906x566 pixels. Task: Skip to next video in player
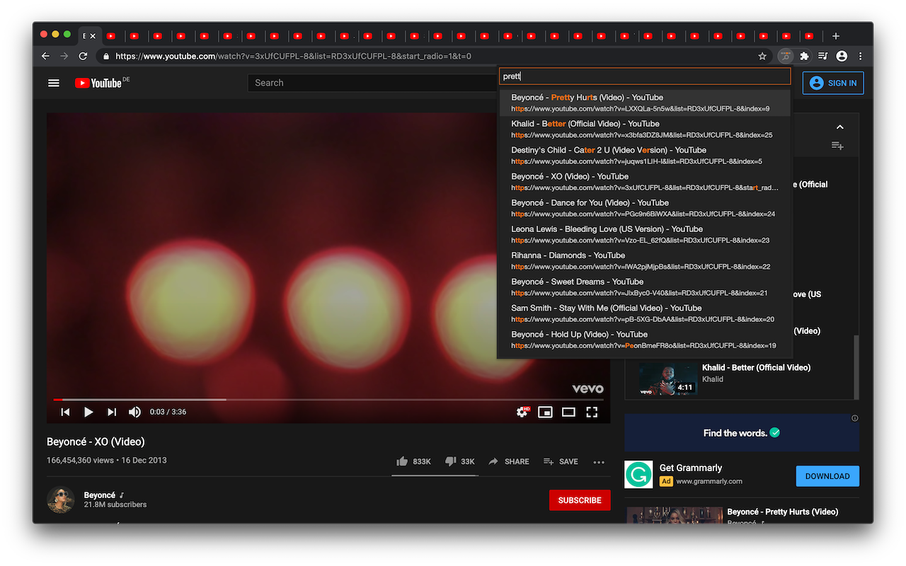(x=112, y=412)
